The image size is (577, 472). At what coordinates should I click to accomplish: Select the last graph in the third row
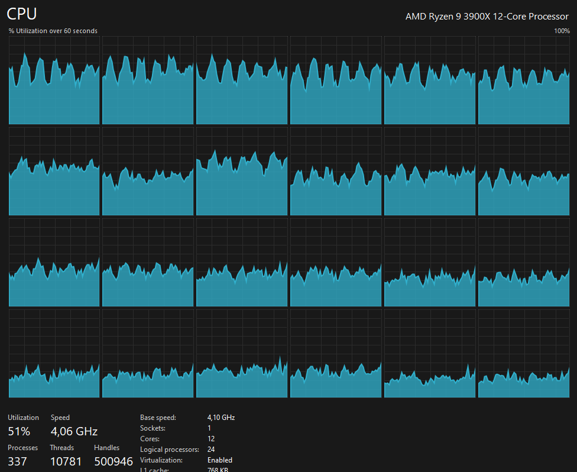[523, 263]
